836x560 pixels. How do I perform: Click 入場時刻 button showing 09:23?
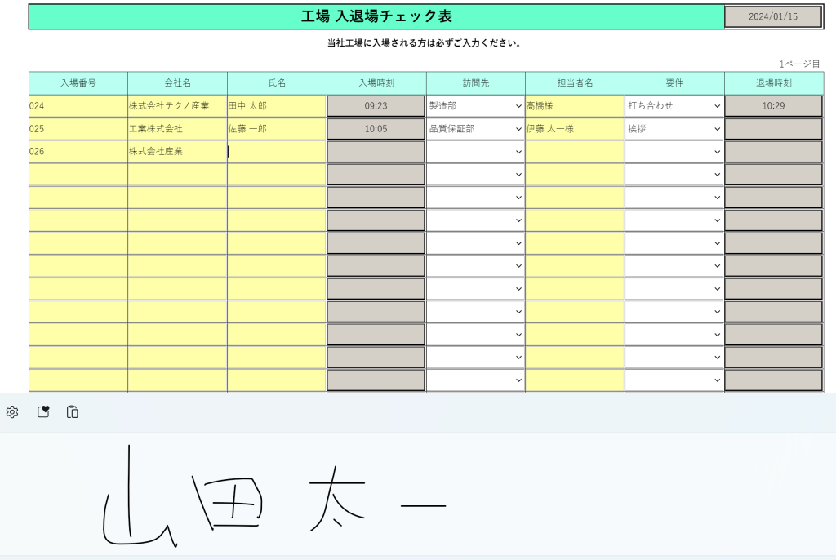click(x=376, y=106)
